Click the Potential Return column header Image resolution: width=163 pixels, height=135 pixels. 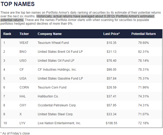[143, 34]
